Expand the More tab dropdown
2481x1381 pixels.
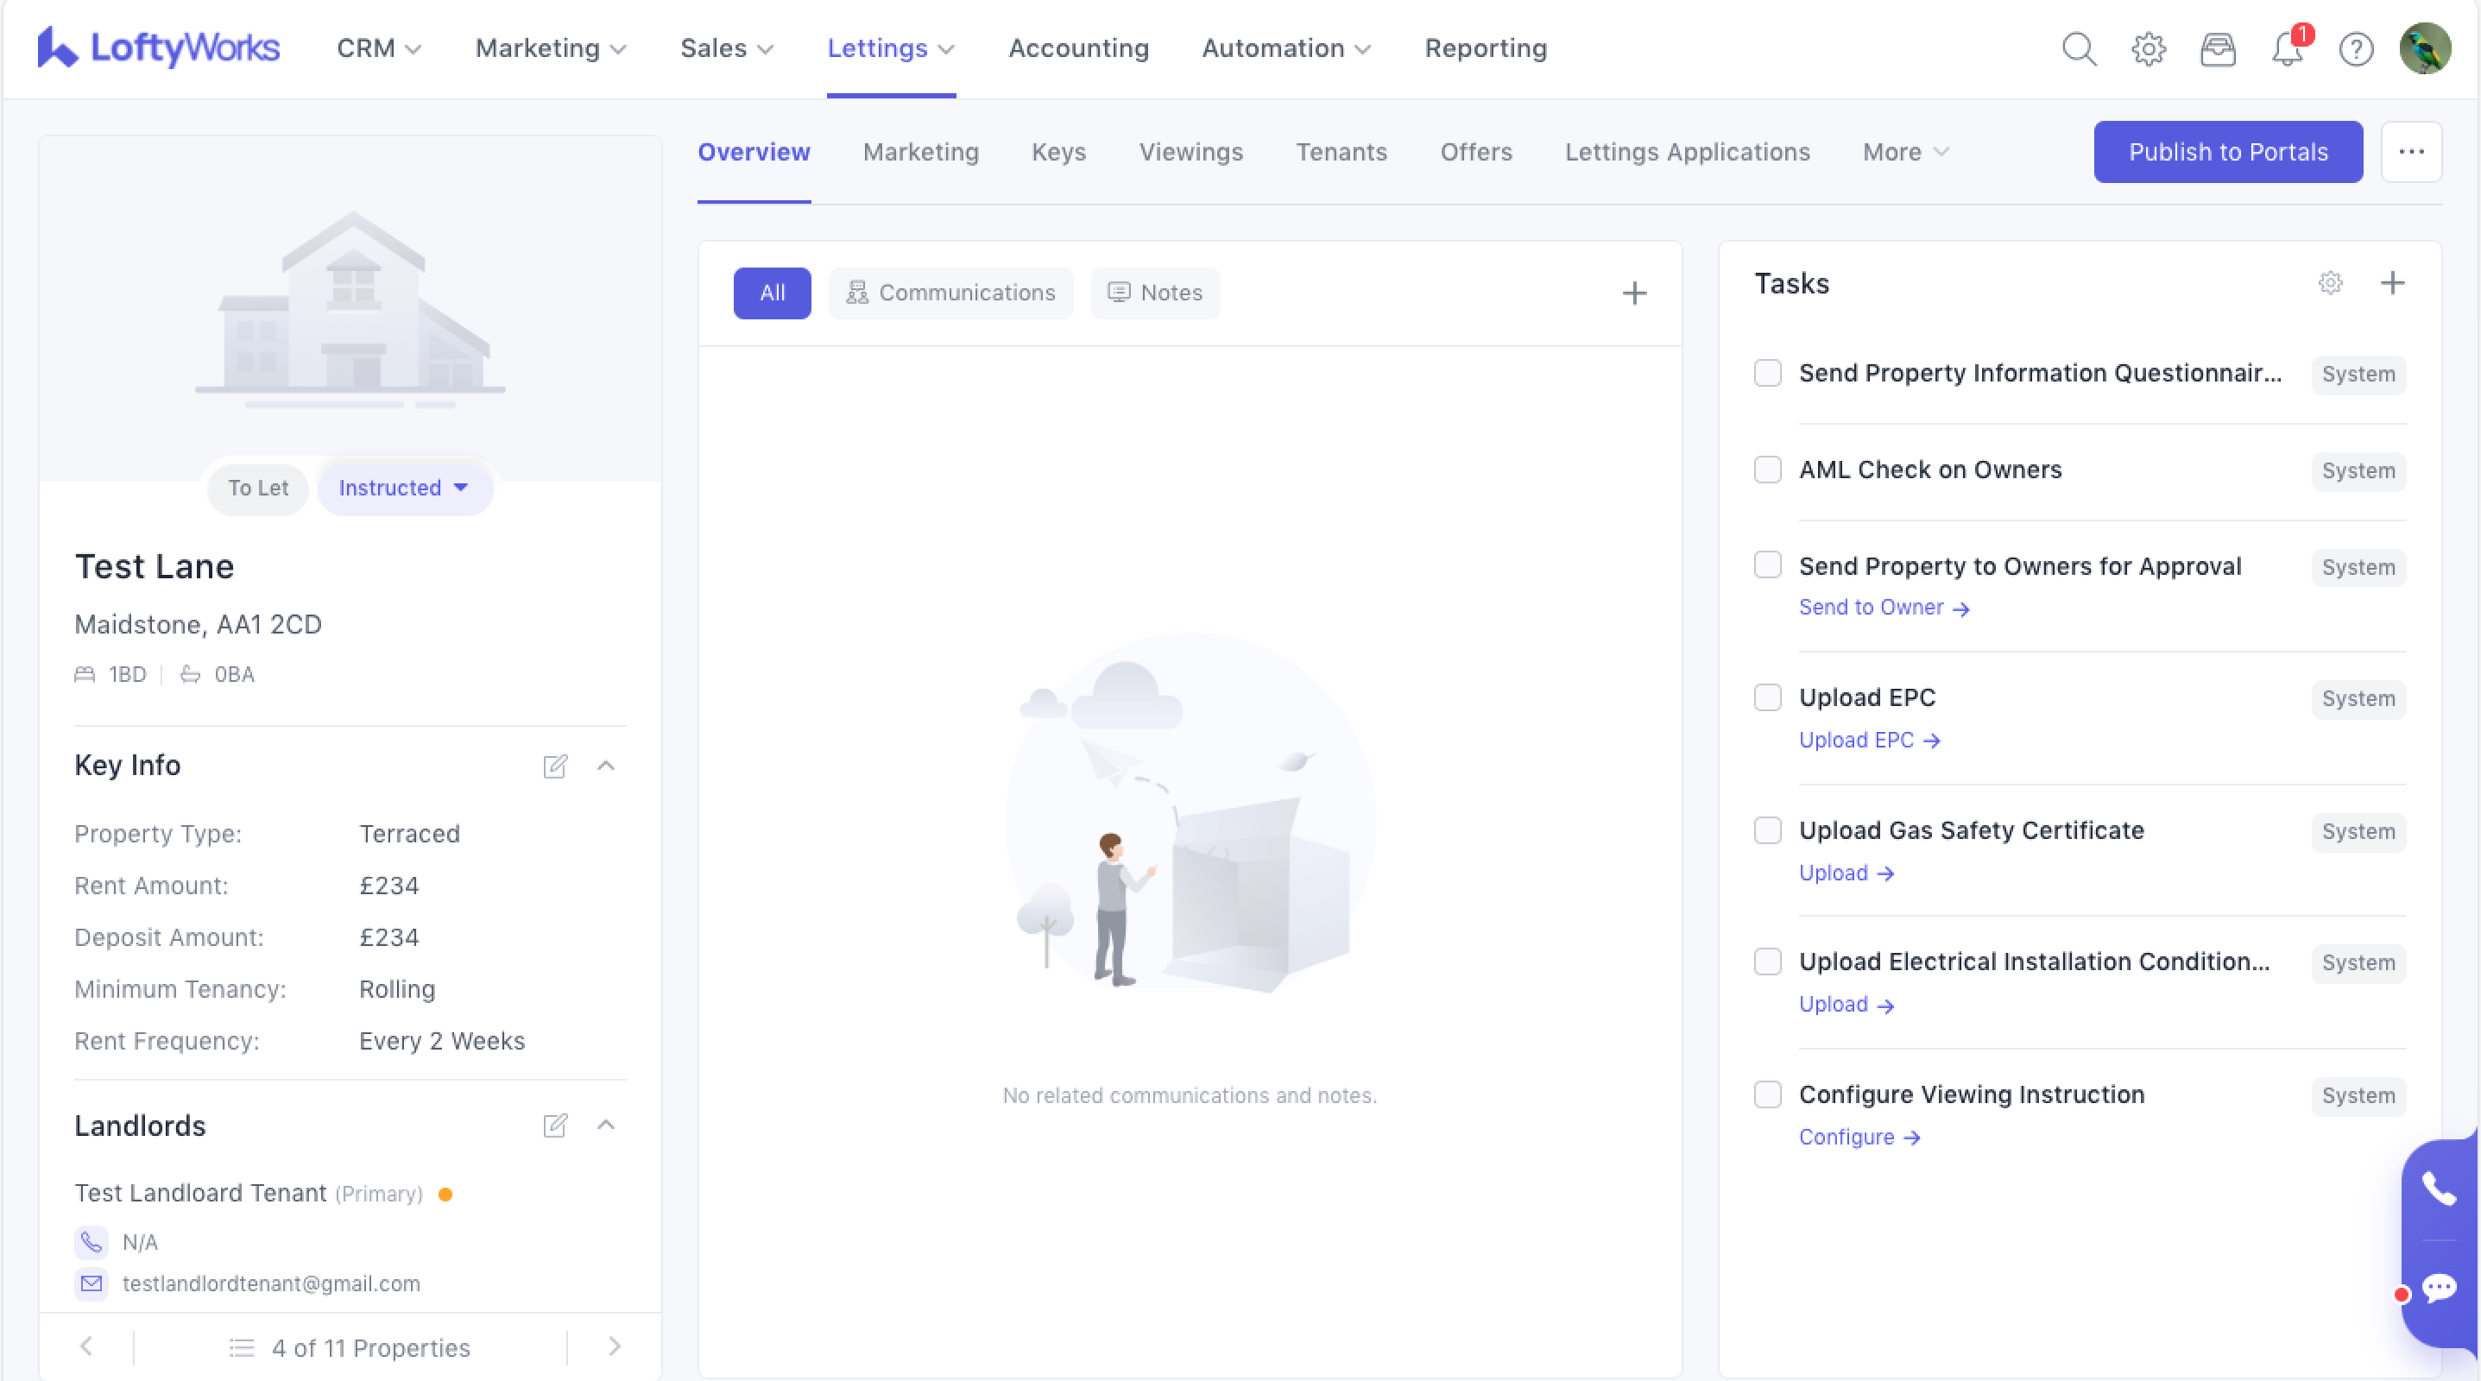[x=1905, y=152]
